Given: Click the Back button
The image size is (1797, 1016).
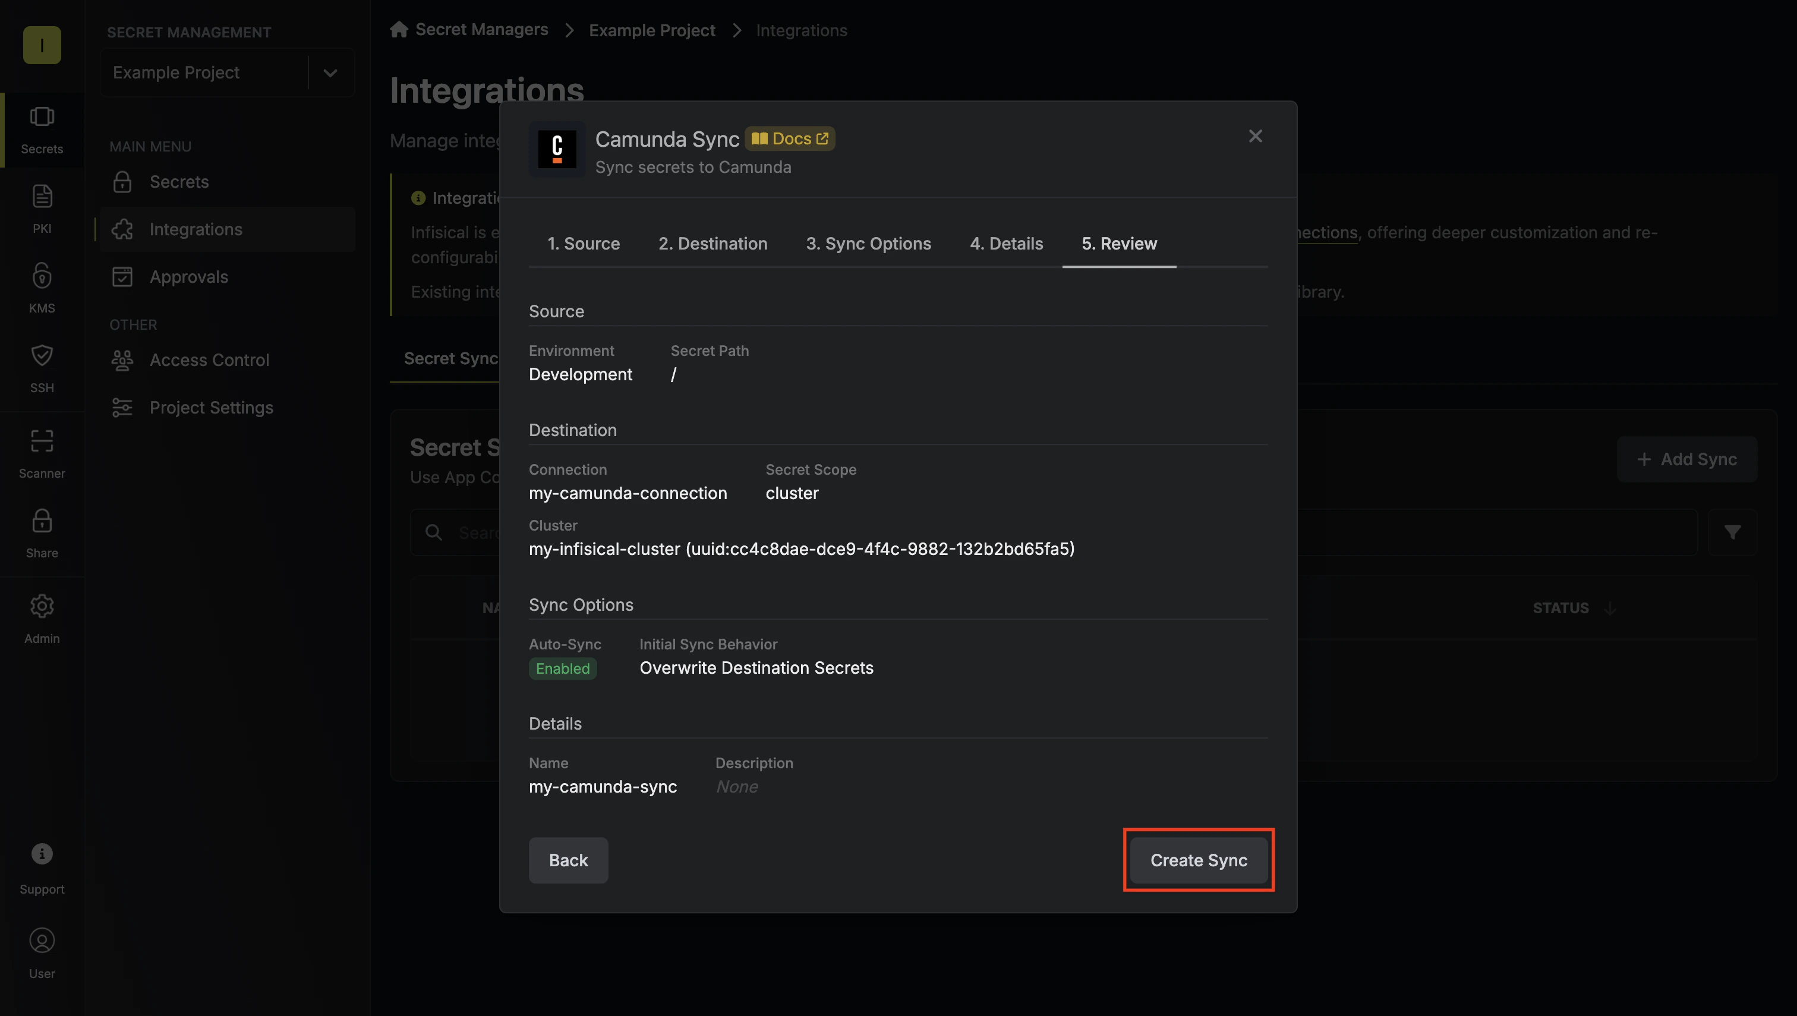Looking at the screenshot, I should coord(568,860).
